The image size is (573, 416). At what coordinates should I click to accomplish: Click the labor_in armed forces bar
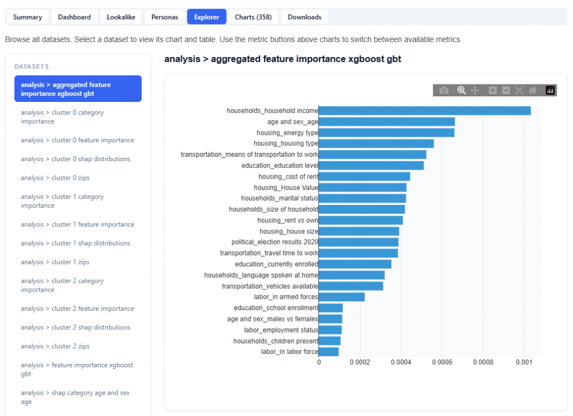(341, 297)
